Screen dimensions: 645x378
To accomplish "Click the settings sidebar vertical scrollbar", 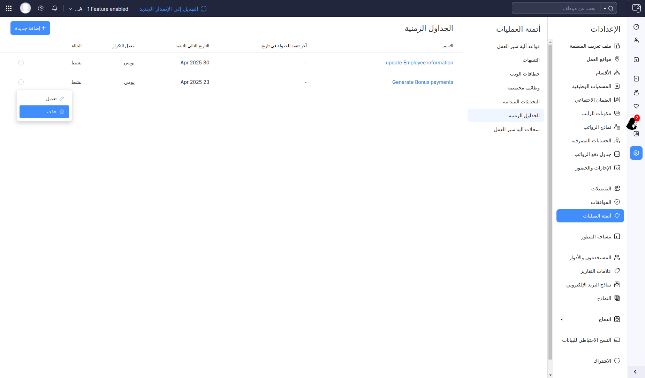I will 550,202.
